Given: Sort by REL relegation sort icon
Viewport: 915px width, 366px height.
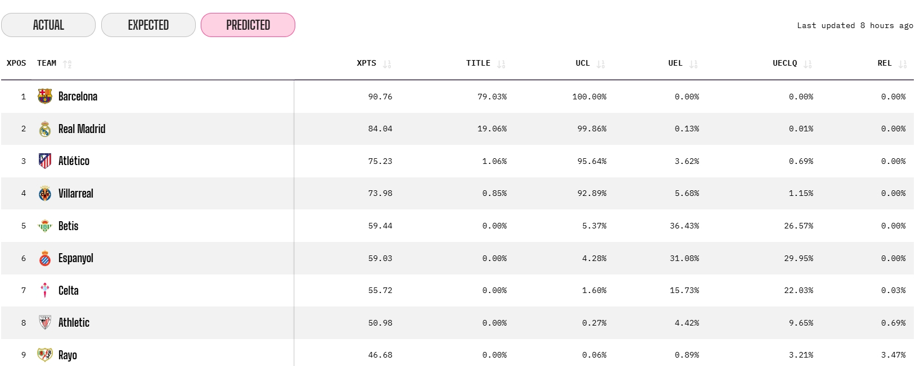Looking at the screenshot, I should (x=903, y=64).
